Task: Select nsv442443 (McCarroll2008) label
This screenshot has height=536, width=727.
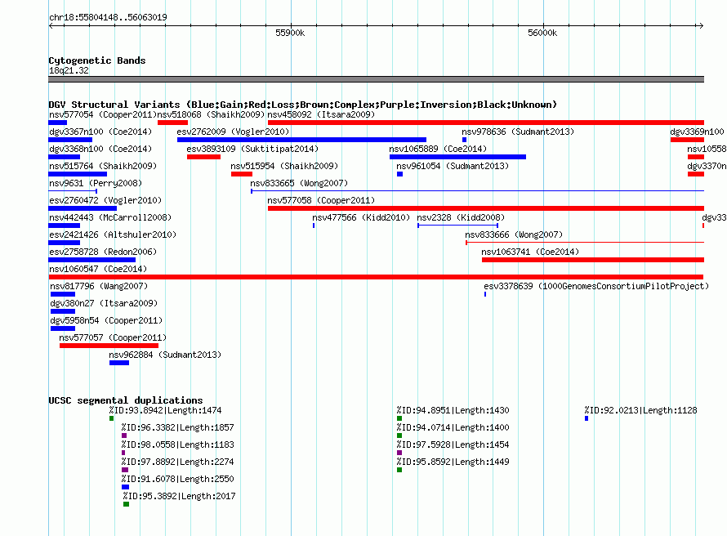Action: (x=110, y=217)
